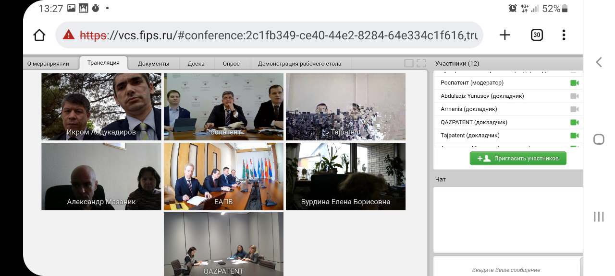This screenshot has height=276, width=615.
Task: Open the Опрос tab
Action: click(231, 64)
